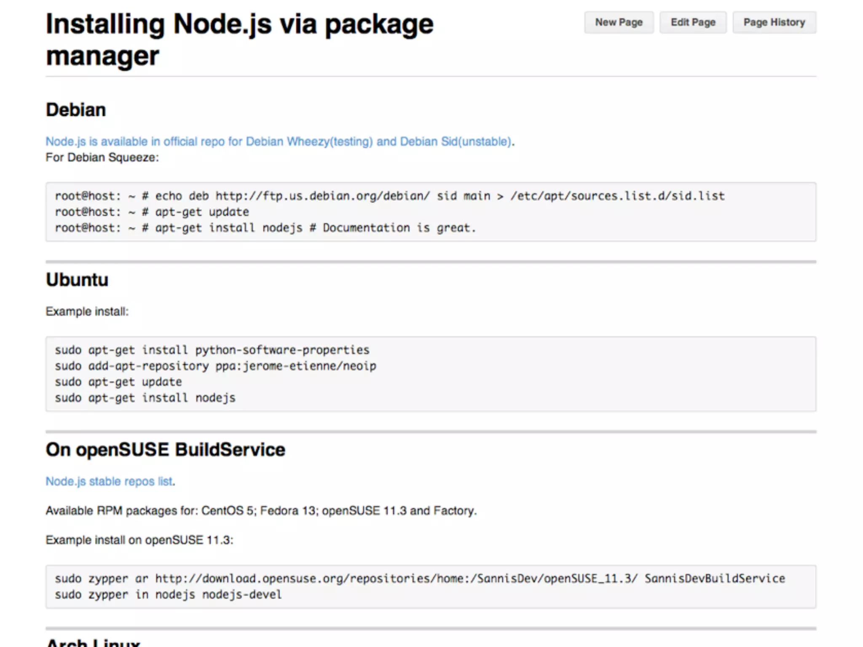Click the zypper in nodejs-devel line
The height and width of the screenshot is (647, 863).
168,595
